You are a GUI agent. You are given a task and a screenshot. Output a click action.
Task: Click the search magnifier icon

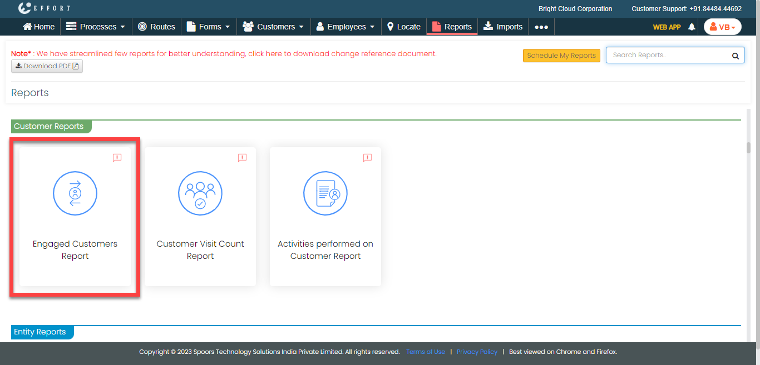(x=735, y=56)
